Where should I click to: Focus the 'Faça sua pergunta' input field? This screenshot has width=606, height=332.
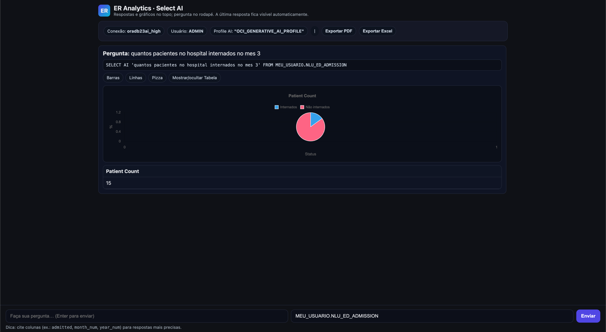coord(147,316)
